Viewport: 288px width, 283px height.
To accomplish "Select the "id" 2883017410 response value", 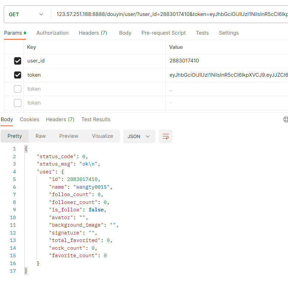I will pyautogui.click(x=82, y=180).
